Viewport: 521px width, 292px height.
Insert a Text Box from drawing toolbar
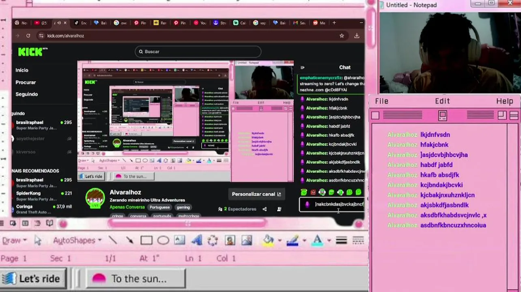point(180,240)
